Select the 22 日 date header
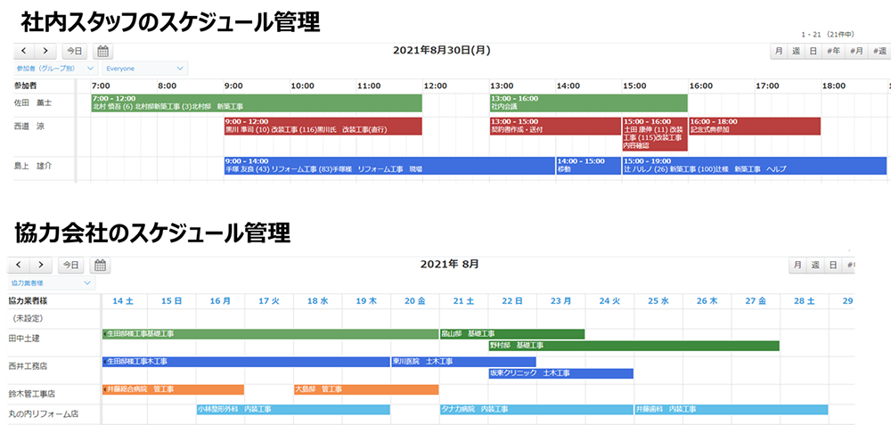891x425 pixels. coord(512,302)
